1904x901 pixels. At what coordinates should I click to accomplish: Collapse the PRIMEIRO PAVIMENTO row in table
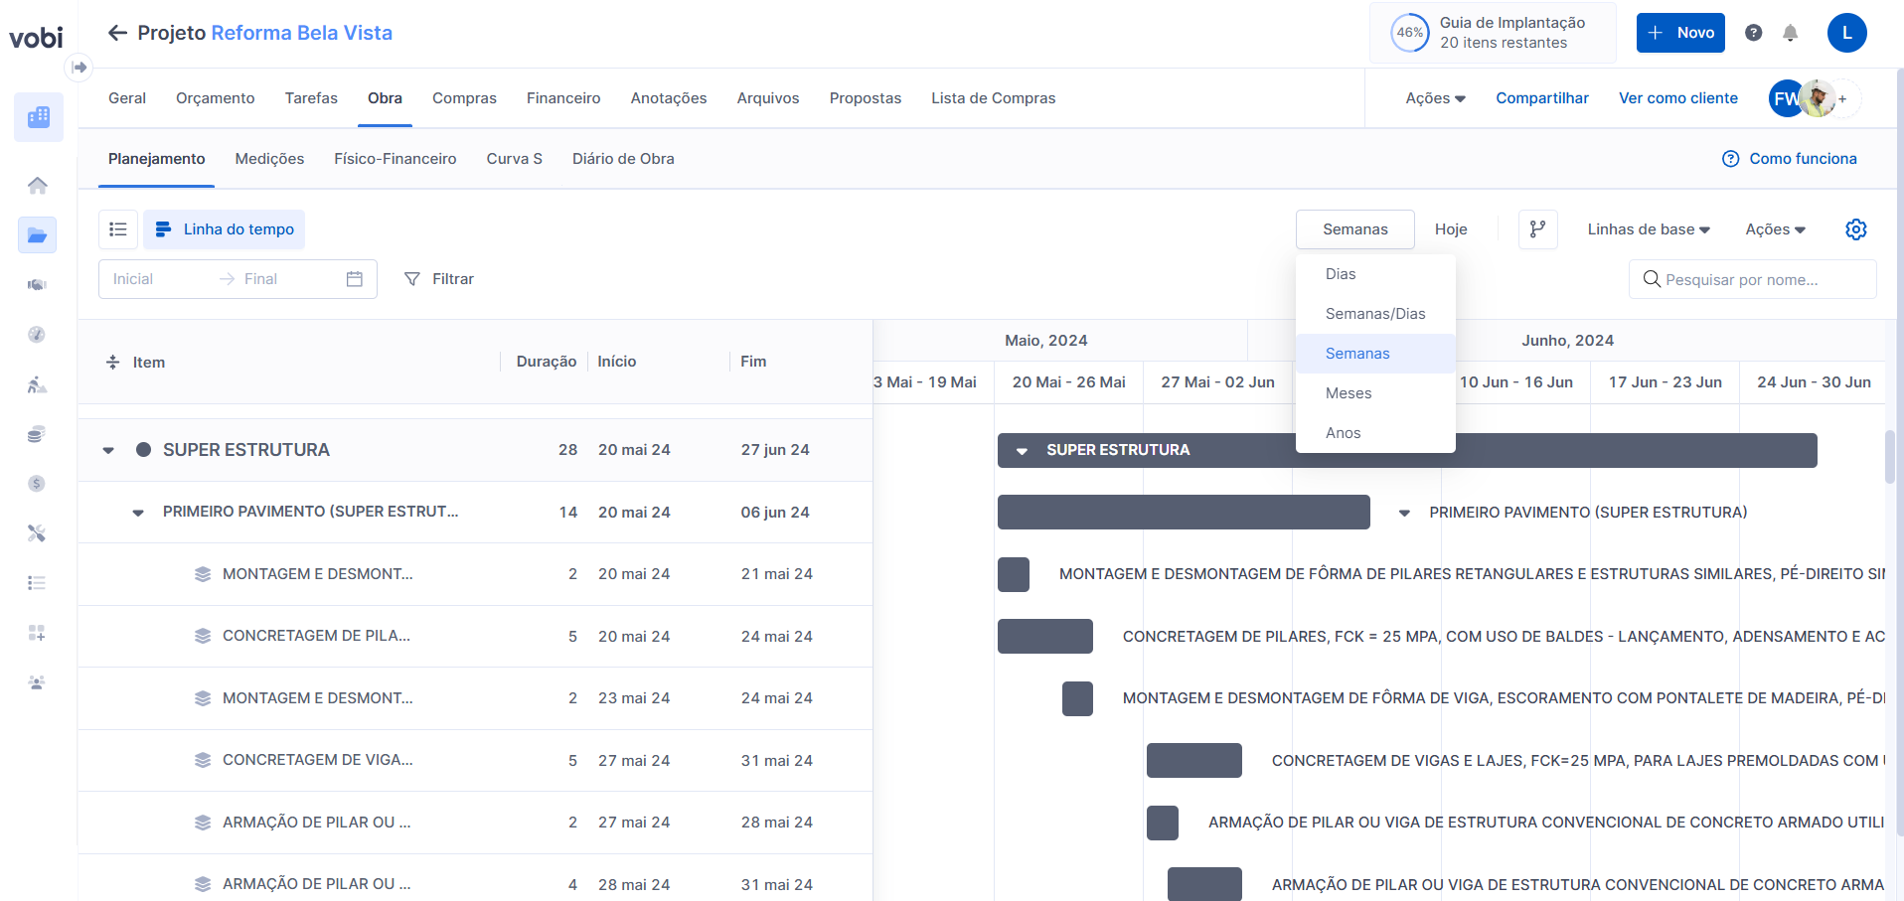(138, 513)
